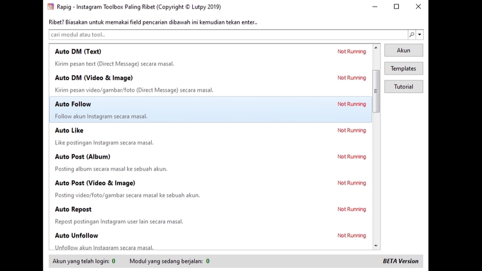Select the Auto DM (Video & Image) module

pos(210,84)
